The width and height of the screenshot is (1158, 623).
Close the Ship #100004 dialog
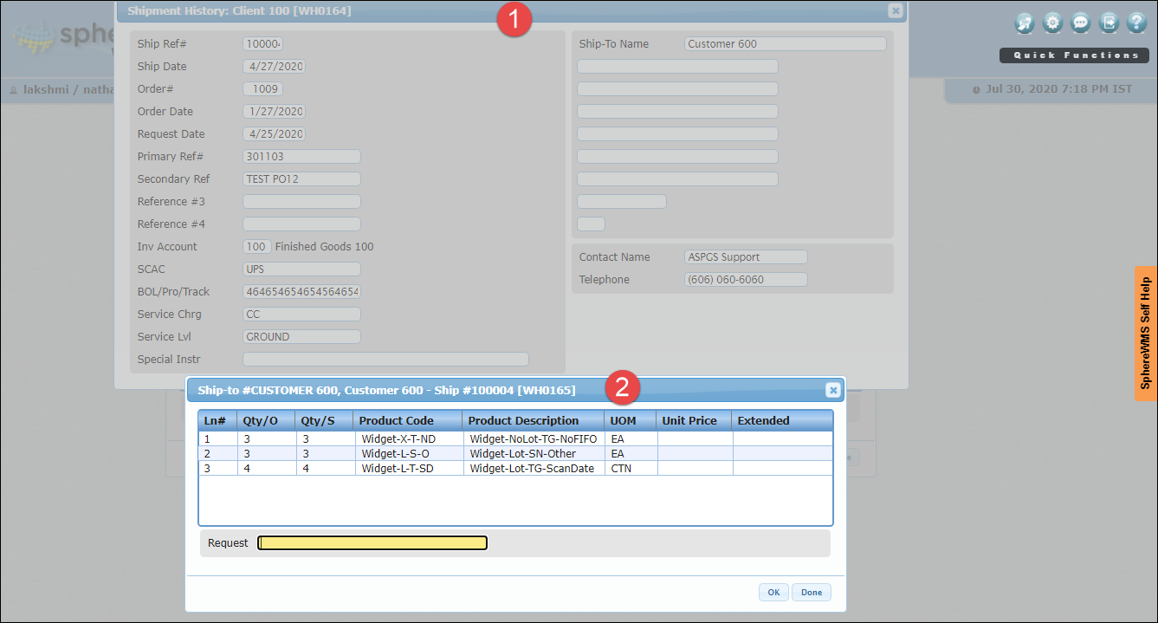(832, 389)
